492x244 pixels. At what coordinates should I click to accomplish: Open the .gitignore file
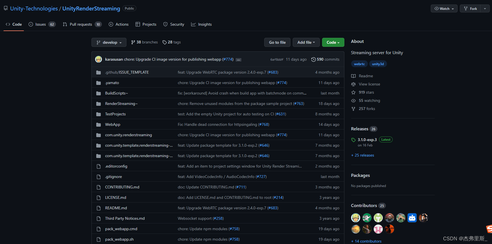pyautogui.click(x=113, y=177)
